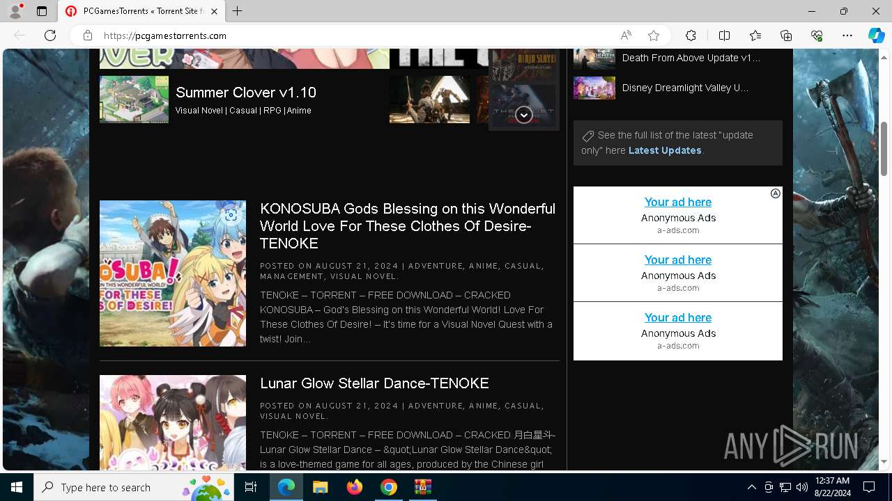Open the Windows Start menu
892x501 pixels.
17,487
